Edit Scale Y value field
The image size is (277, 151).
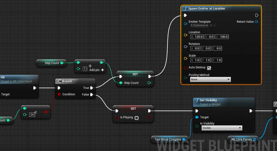coord(206,60)
